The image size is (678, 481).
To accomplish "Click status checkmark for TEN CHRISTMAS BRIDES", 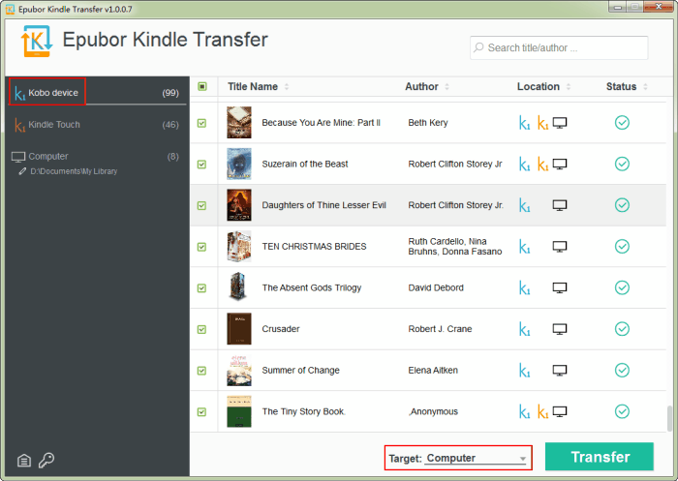I will pyautogui.click(x=622, y=247).
